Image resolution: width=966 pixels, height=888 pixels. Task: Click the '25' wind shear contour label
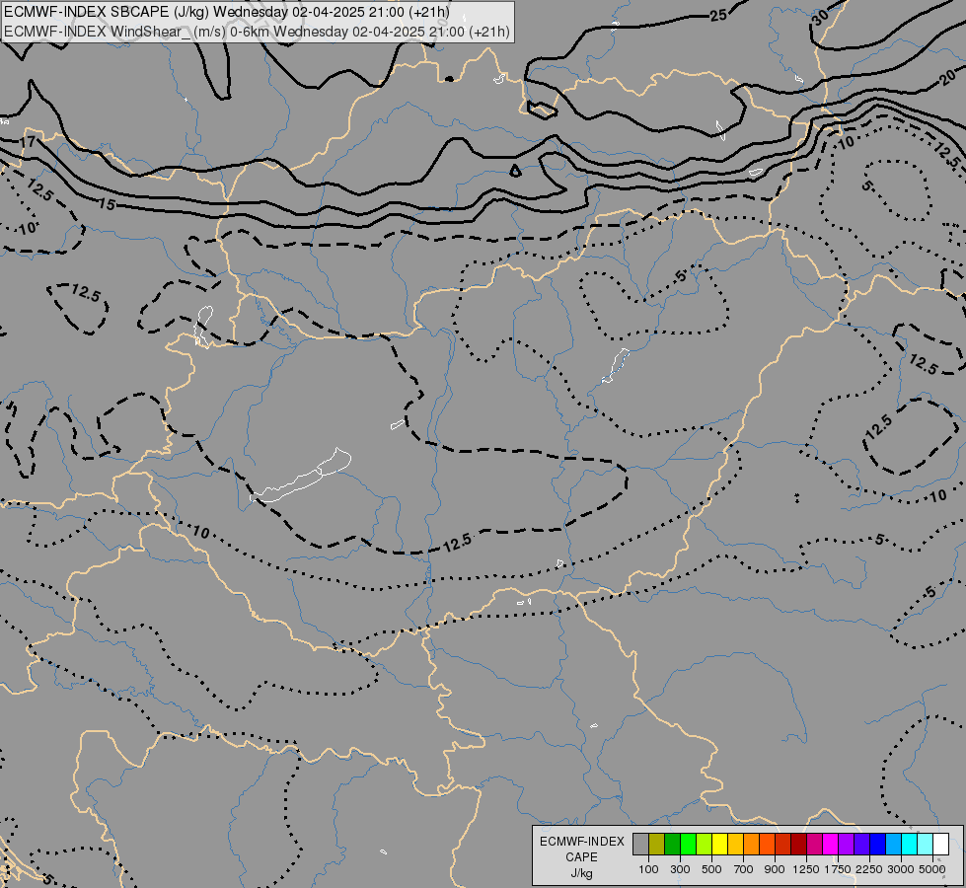pyautogui.click(x=718, y=16)
